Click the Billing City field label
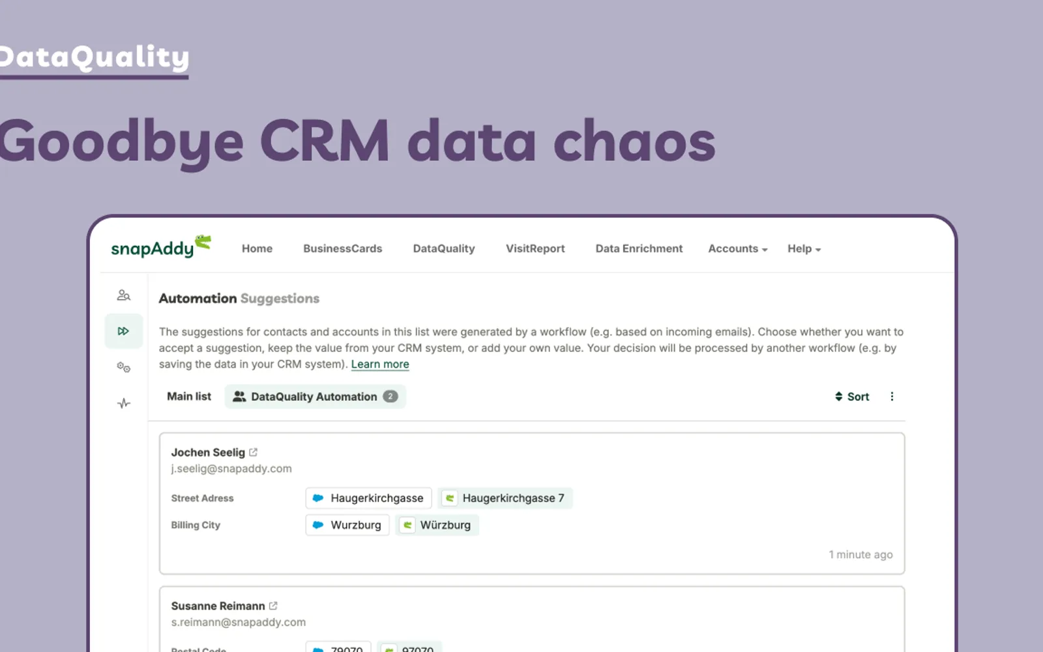 pos(196,525)
